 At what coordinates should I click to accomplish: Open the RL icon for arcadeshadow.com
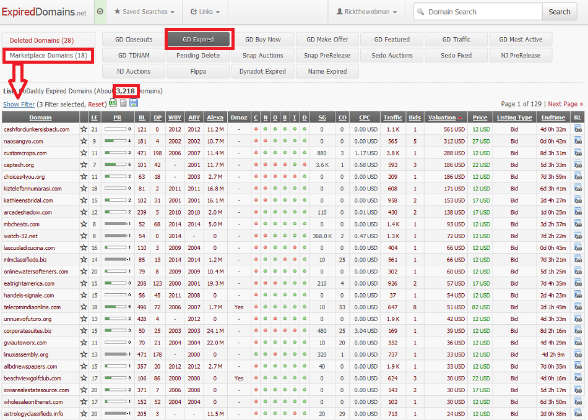pos(577,212)
